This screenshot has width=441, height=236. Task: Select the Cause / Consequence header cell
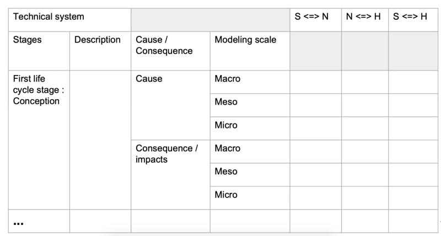click(x=170, y=51)
